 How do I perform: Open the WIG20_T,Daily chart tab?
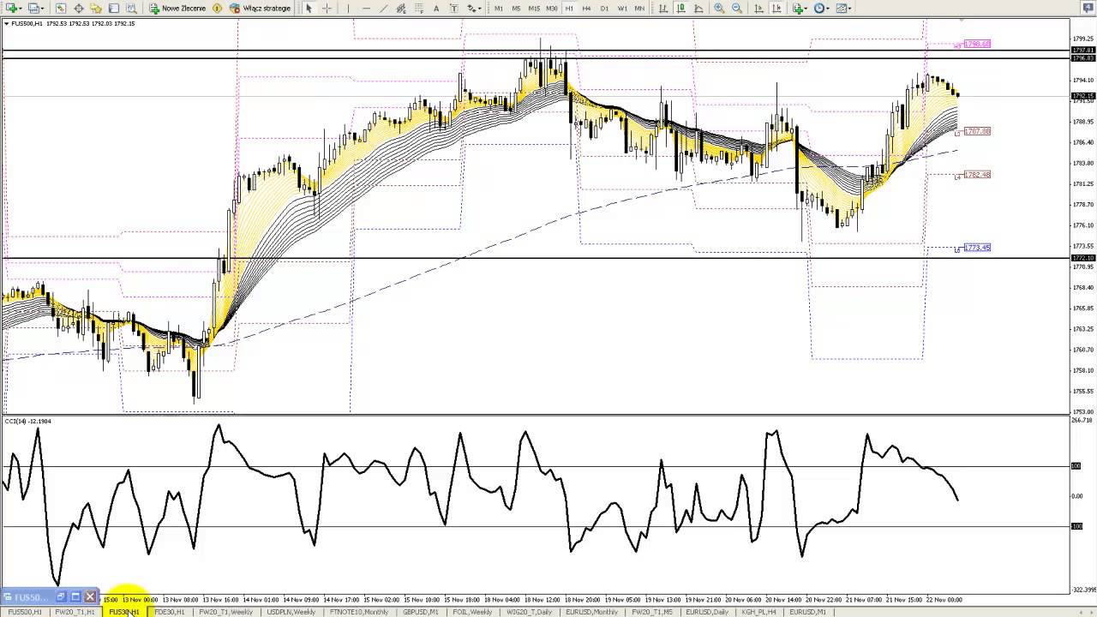[x=529, y=612]
